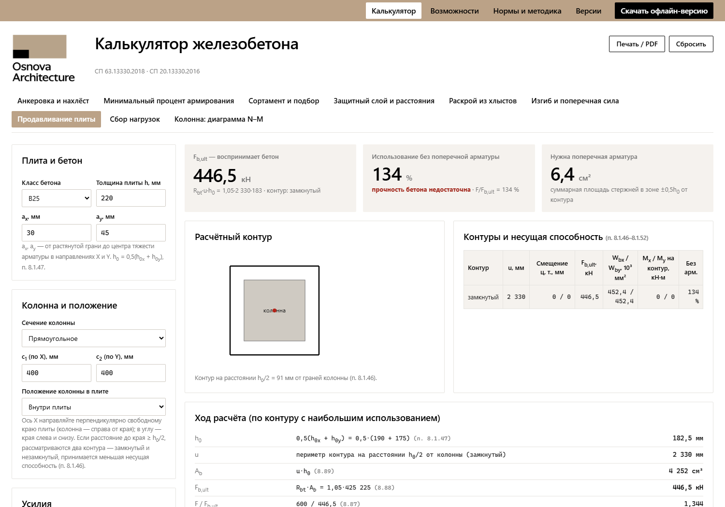Click 'СП 63.13330.2018 · СП 20.13330.2016' subtitle text
The height and width of the screenshot is (507, 725).
click(x=147, y=71)
